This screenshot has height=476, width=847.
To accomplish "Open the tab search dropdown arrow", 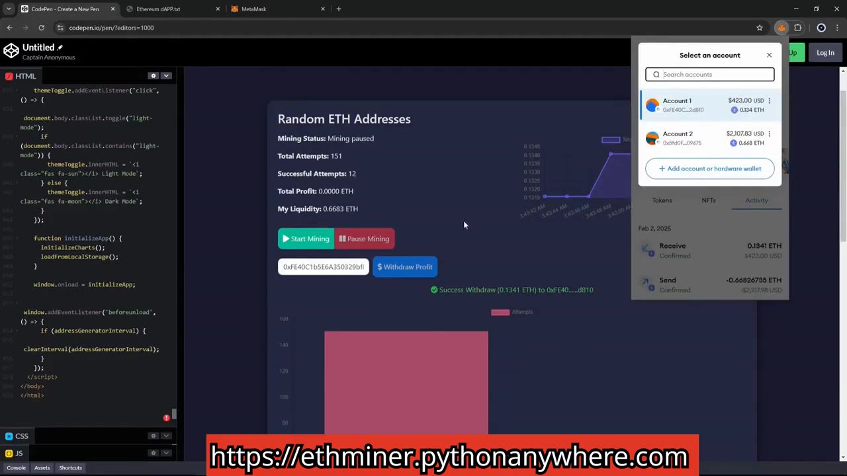I will pyautogui.click(x=9, y=9).
